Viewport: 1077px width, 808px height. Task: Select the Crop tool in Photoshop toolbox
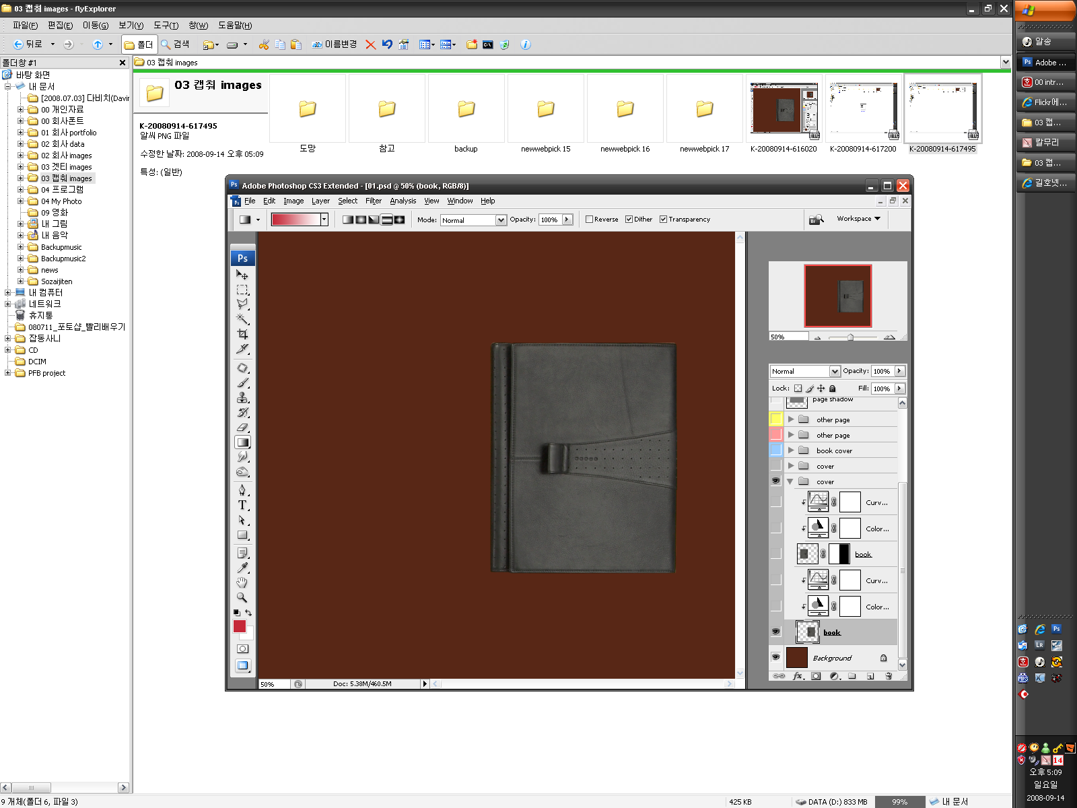point(242,334)
